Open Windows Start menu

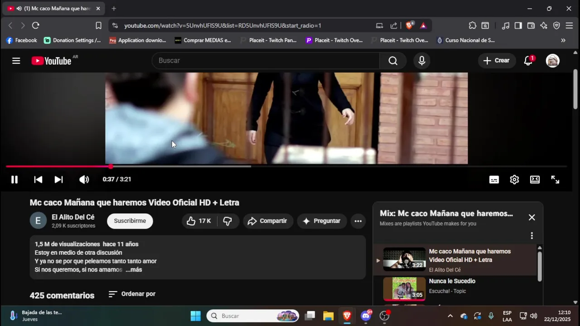coord(196,316)
